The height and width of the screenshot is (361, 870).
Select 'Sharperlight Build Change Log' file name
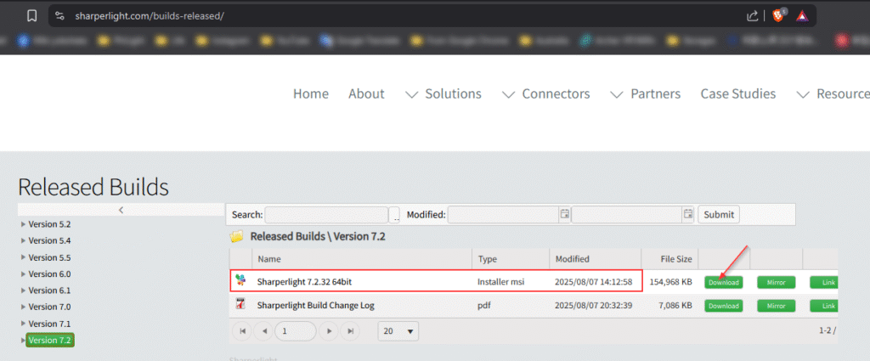[316, 305]
